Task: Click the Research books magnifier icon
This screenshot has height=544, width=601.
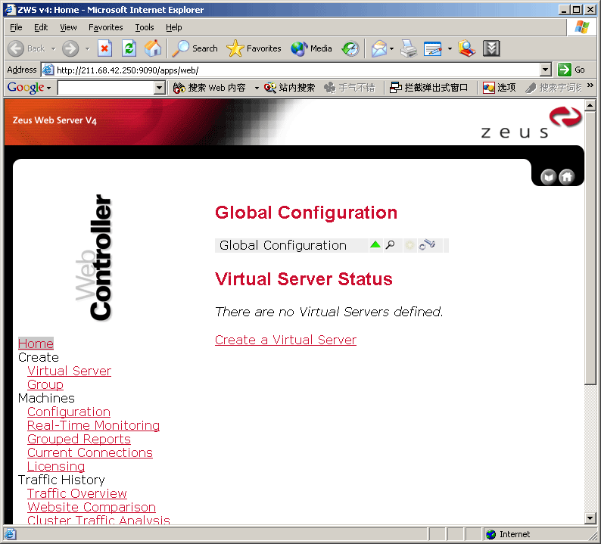Action: pos(466,48)
